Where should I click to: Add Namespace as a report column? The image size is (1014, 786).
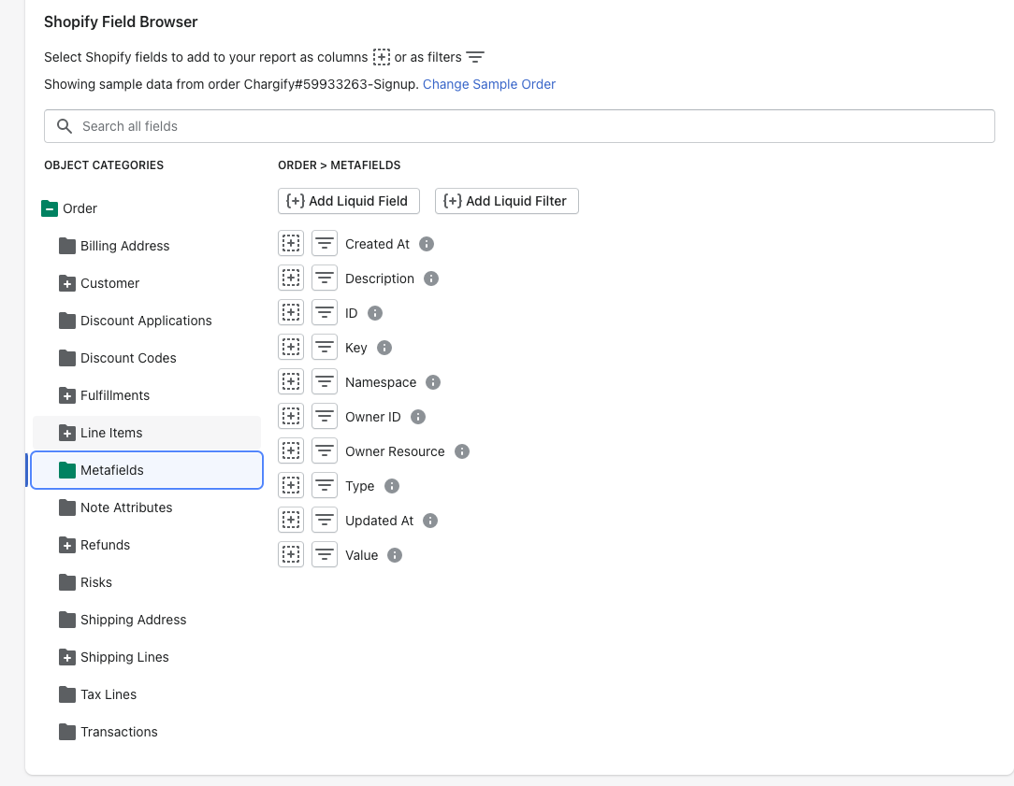pyautogui.click(x=291, y=381)
